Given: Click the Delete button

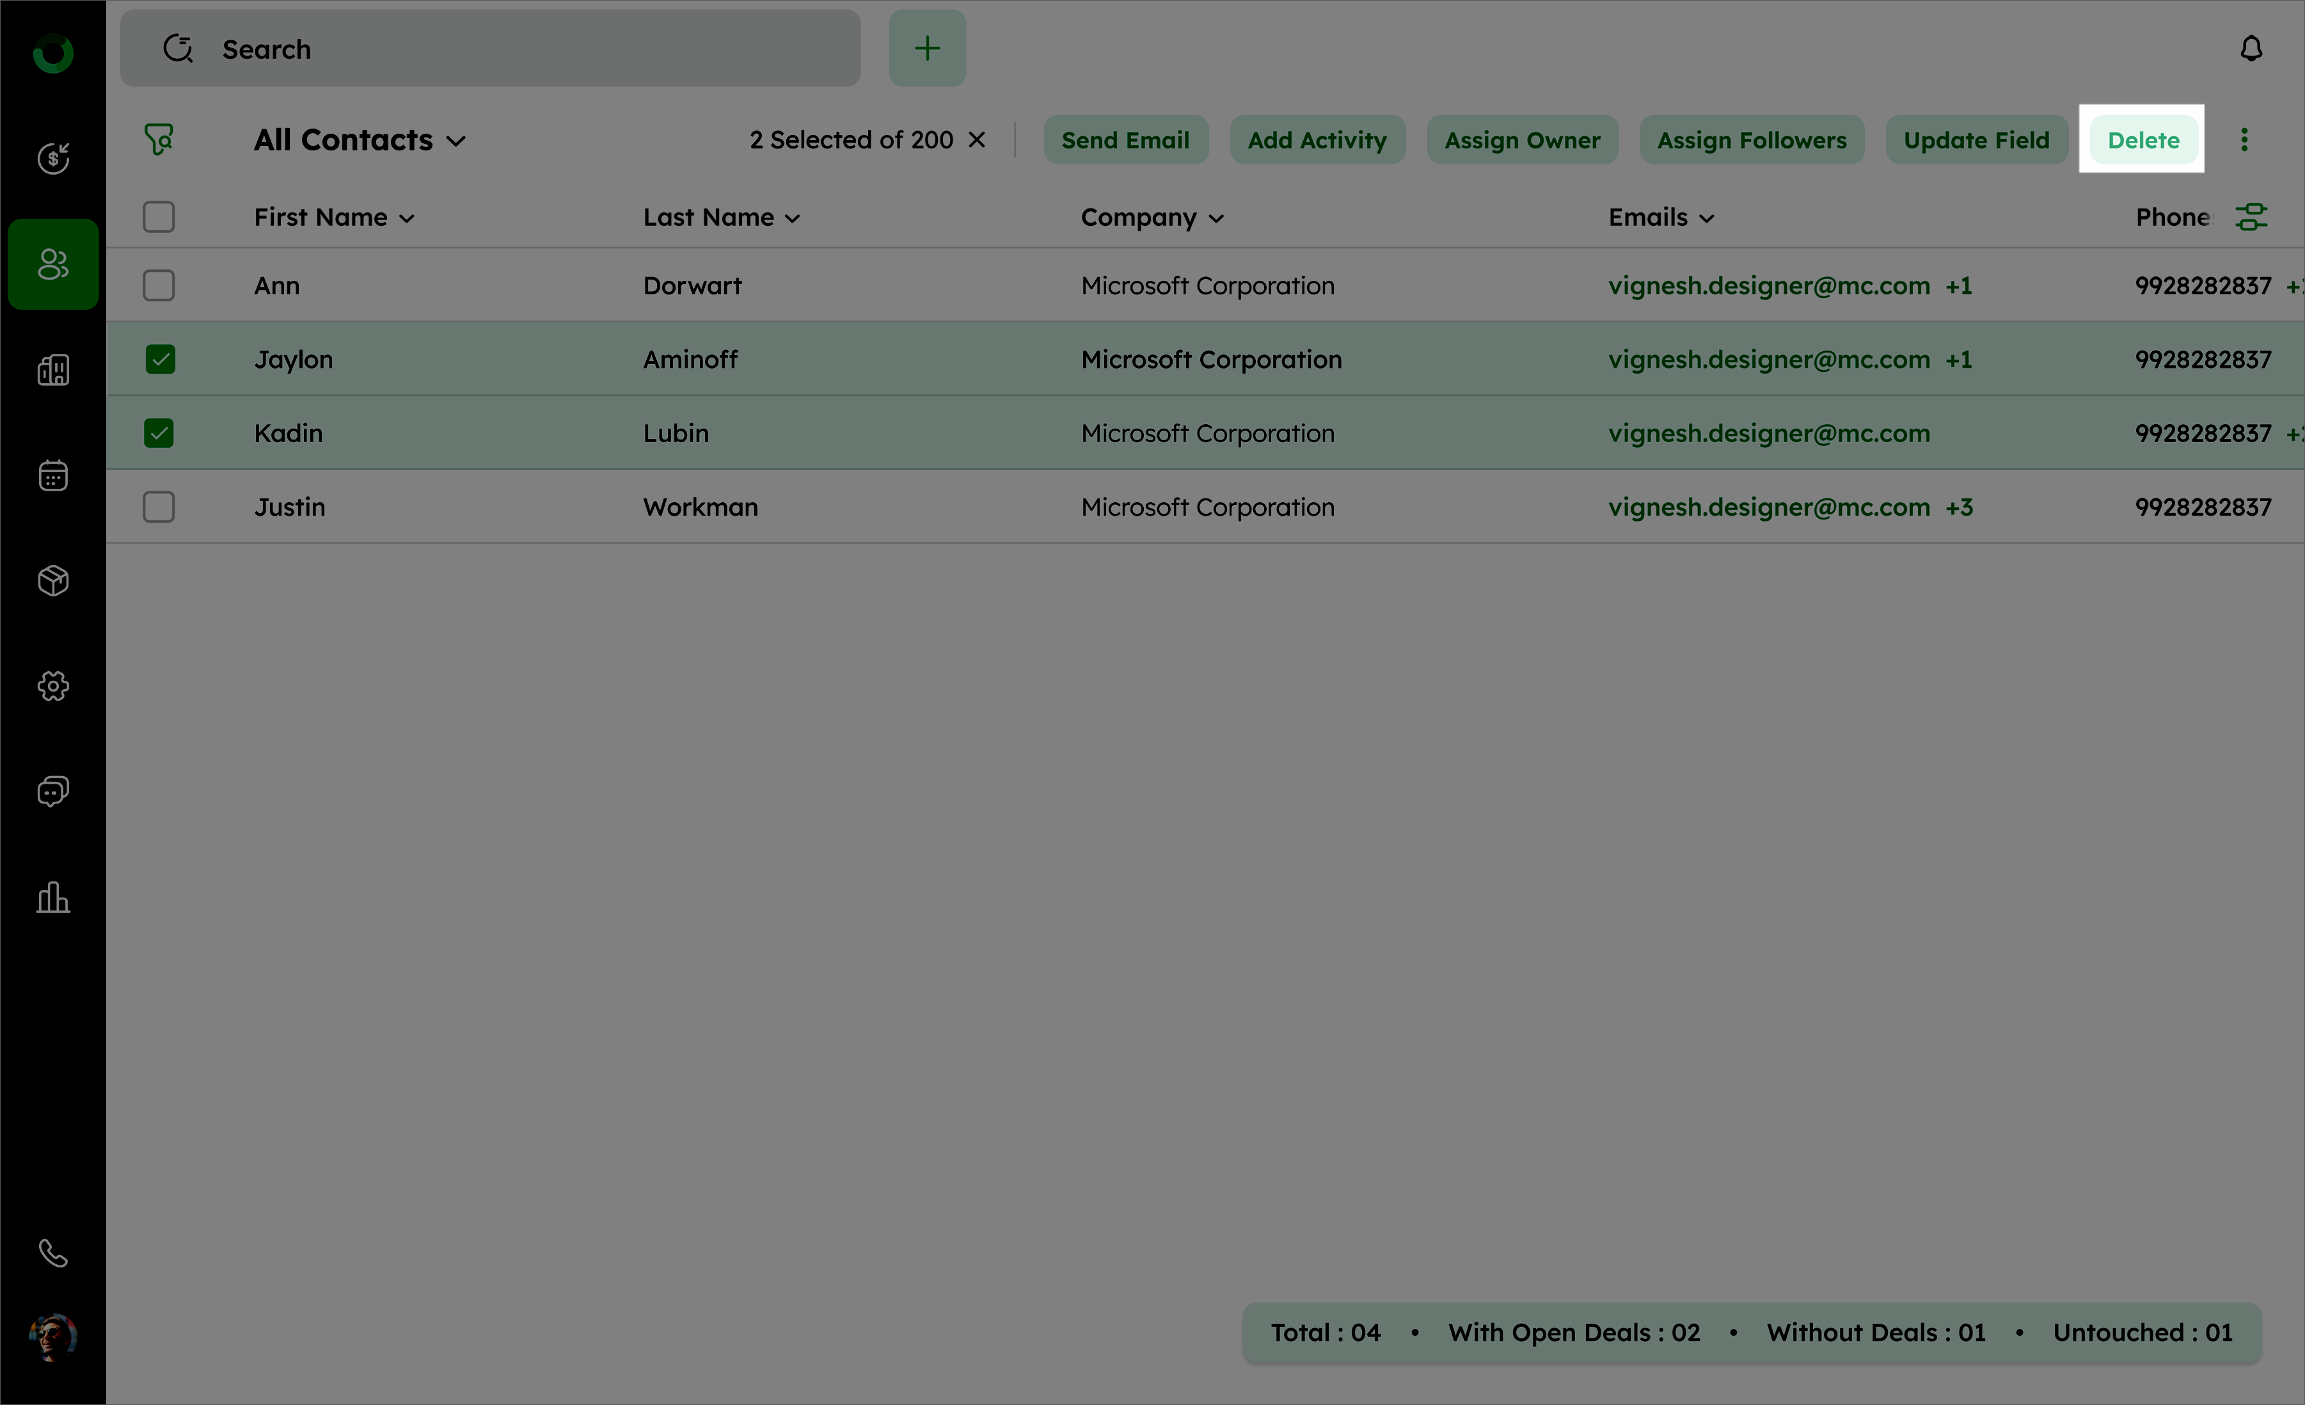Looking at the screenshot, I should [2143, 140].
